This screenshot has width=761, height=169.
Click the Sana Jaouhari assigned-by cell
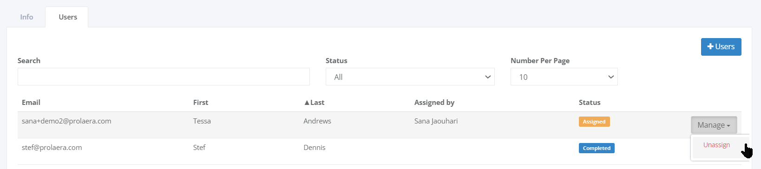click(x=436, y=121)
